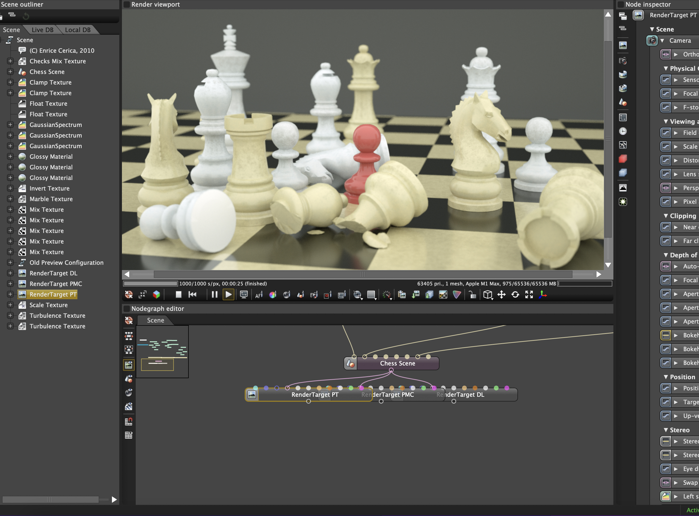Toggle the Nodegraph editor panel checkbox

click(x=127, y=308)
